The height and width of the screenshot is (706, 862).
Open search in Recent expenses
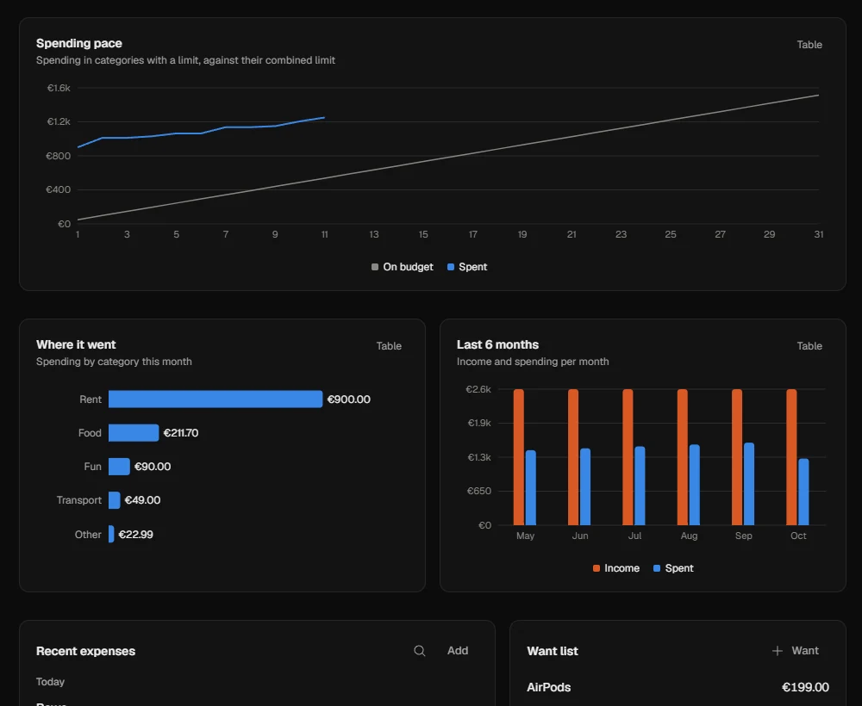(420, 651)
